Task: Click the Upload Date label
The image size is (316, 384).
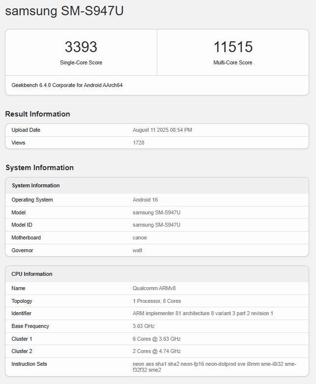Action: pyautogui.click(x=26, y=130)
